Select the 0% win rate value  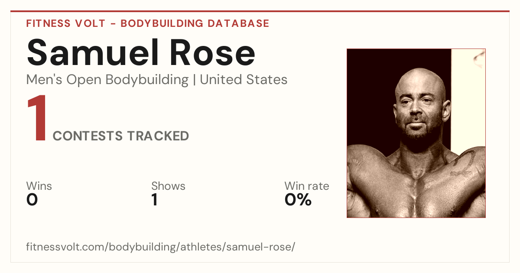298,200
